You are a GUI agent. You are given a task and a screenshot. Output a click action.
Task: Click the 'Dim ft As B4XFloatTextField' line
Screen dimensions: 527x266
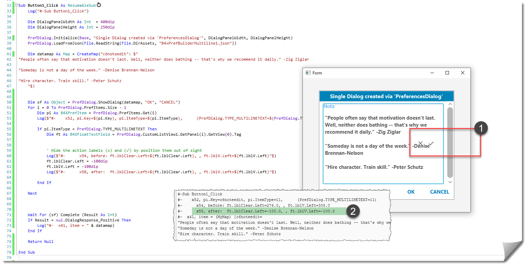click(144, 134)
